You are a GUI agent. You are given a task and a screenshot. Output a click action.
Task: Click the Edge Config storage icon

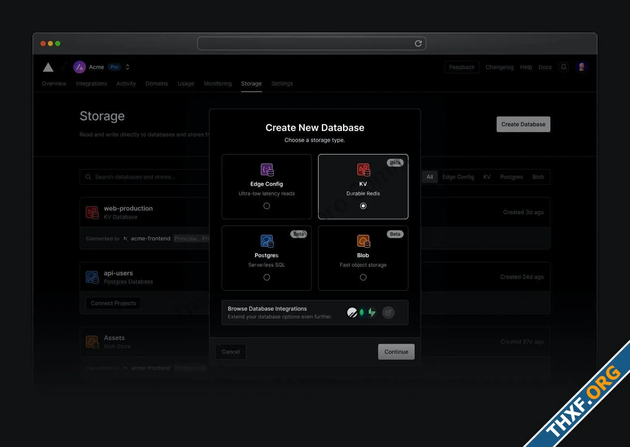pos(267,169)
